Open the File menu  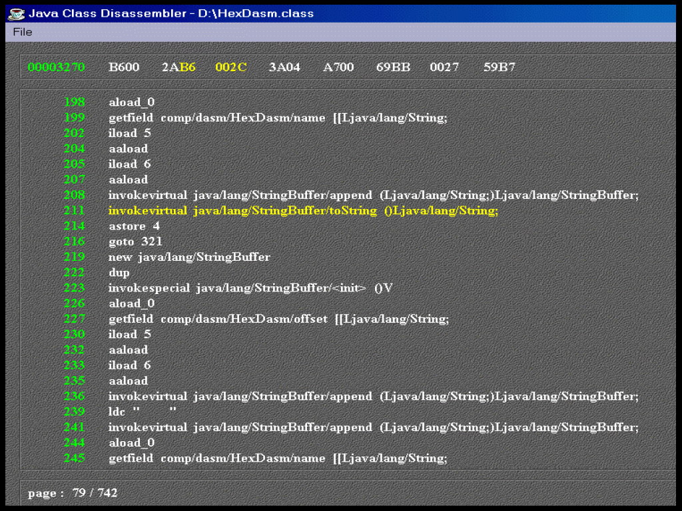click(x=22, y=32)
